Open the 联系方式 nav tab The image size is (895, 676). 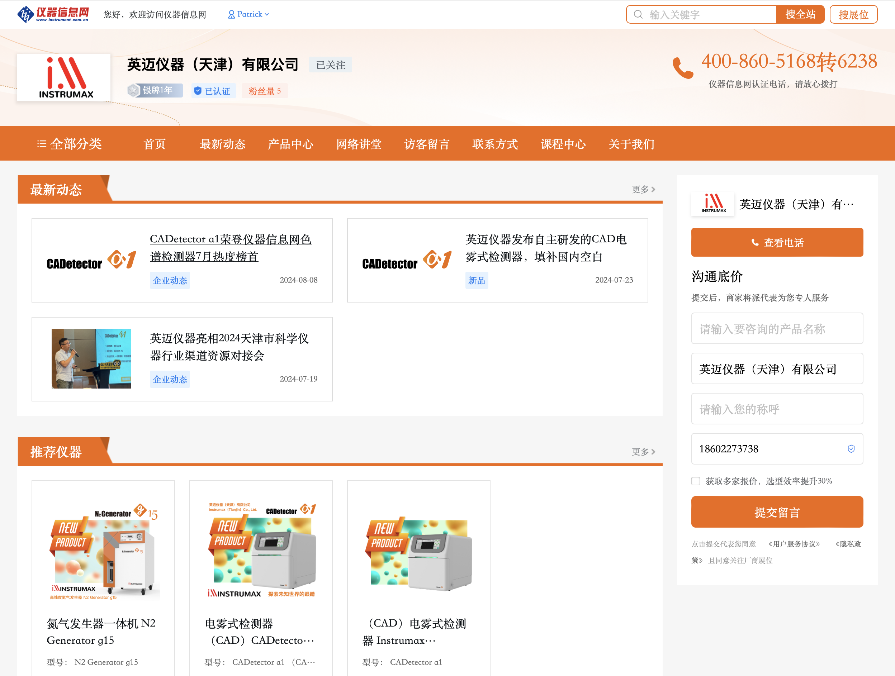tap(495, 144)
